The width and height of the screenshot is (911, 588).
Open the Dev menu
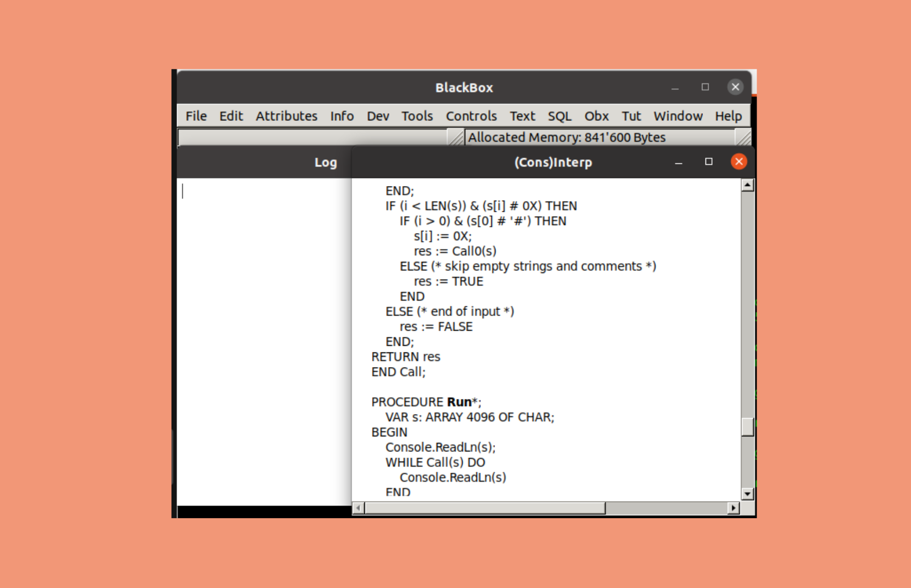click(378, 116)
